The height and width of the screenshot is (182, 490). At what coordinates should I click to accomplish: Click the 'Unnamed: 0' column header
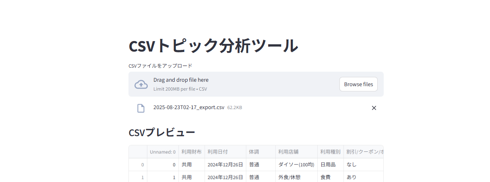point(163,152)
